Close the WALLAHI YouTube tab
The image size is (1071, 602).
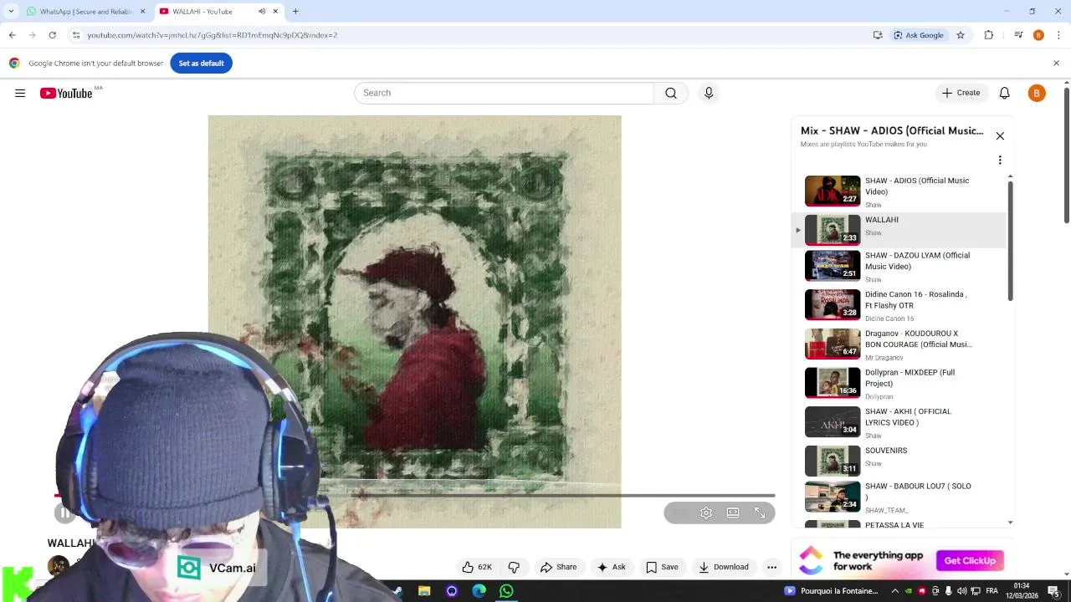coord(275,12)
